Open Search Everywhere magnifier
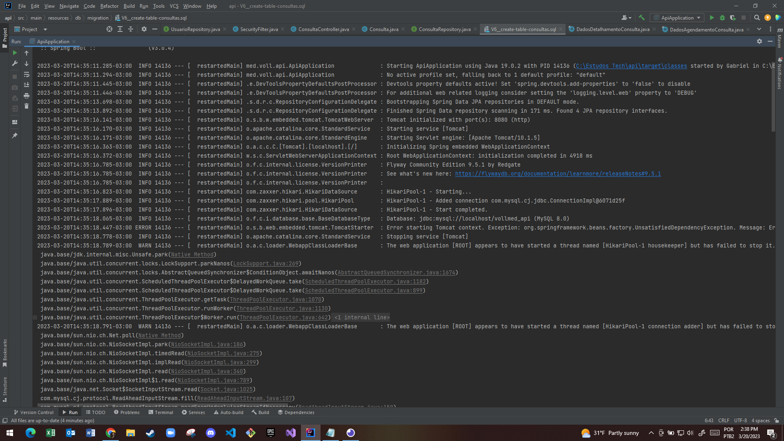The height and width of the screenshot is (441, 784). pyautogui.click(x=757, y=18)
